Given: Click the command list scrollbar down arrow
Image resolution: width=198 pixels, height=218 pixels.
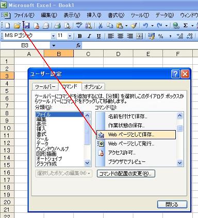Looking at the screenshot, I should point(180,162).
